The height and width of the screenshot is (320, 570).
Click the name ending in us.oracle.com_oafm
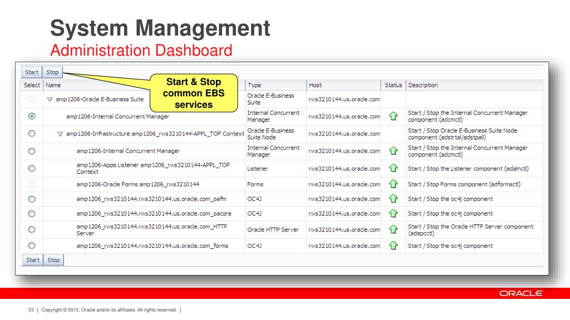coord(151,199)
